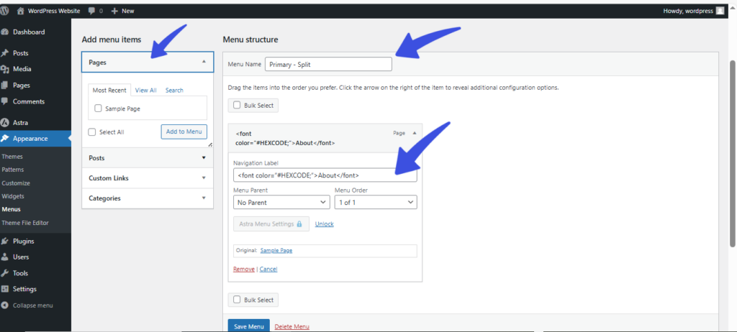
Task: Click the Howdy, wordpress account text
Action: pyautogui.click(x=688, y=11)
